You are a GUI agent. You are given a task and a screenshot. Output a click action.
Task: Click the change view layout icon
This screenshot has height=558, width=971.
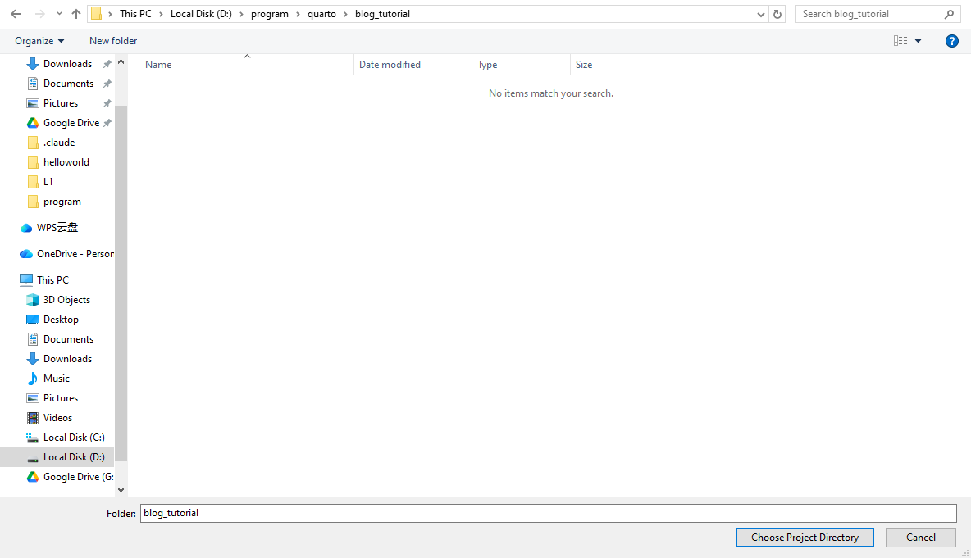point(900,41)
